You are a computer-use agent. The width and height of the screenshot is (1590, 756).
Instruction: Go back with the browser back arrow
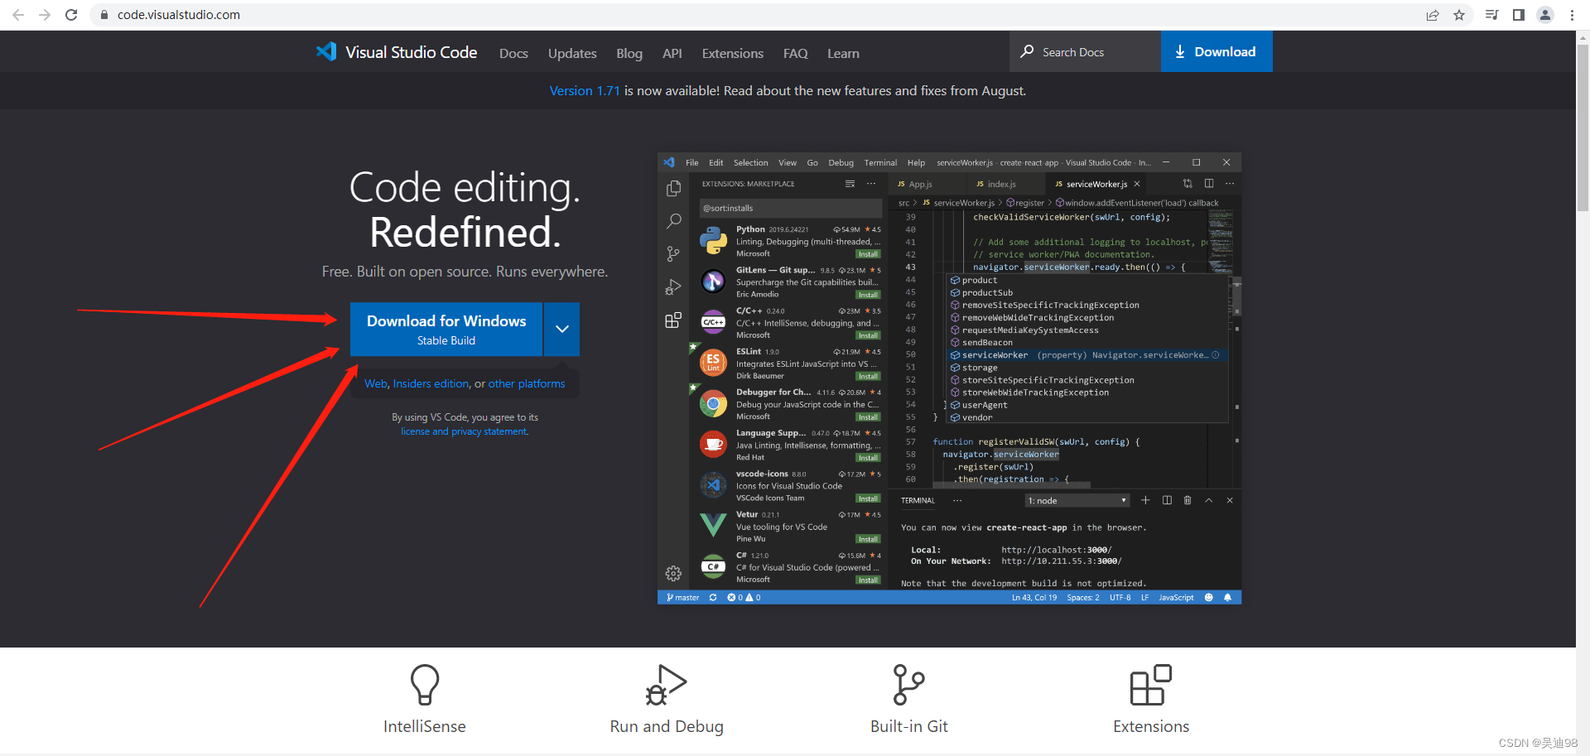[x=18, y=15]
